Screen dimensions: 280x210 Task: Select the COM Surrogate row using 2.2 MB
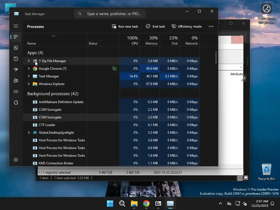point(111,110)
